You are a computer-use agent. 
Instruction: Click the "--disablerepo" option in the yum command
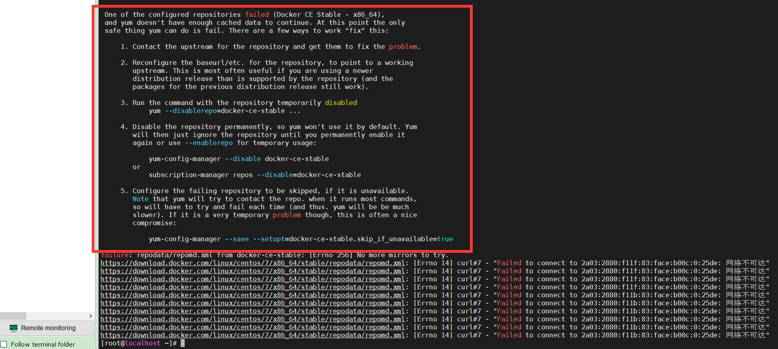191,111
